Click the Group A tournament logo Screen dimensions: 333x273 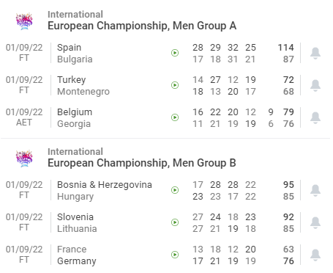(x=24, y=21)
